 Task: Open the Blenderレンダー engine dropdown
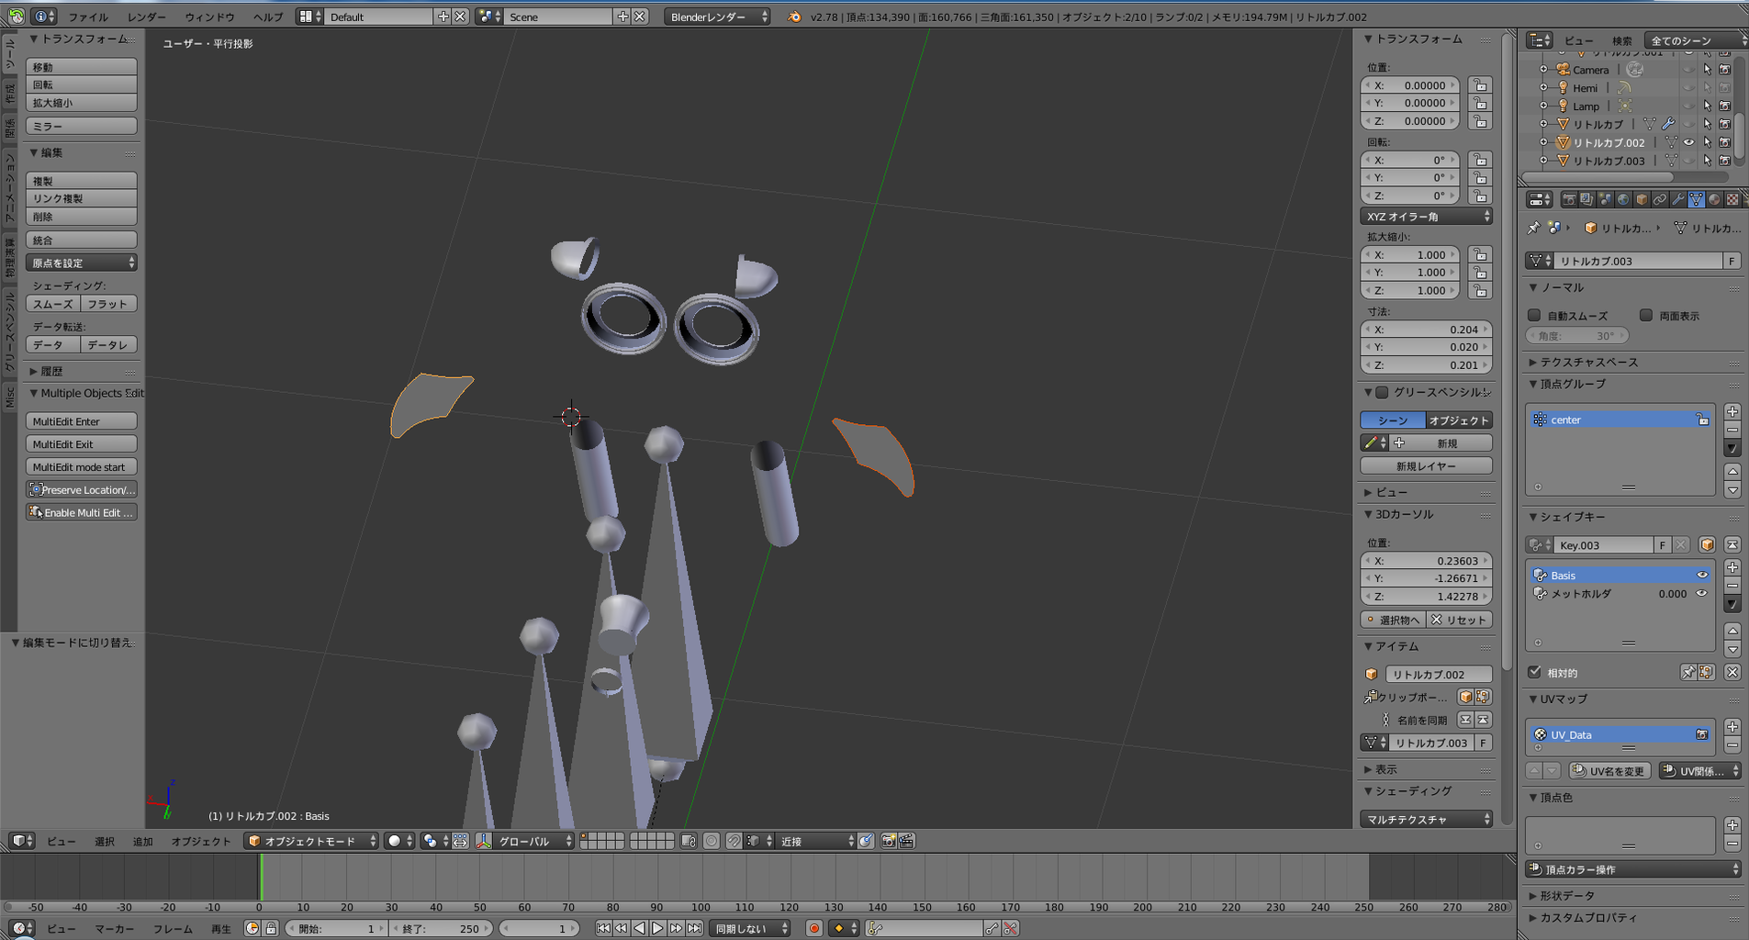(x=717, y=17)
